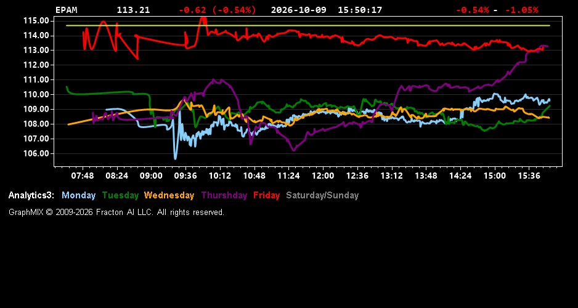Click the 10:12 time axis label
Screen dimensions: 578x308
[x=220, y=176]
